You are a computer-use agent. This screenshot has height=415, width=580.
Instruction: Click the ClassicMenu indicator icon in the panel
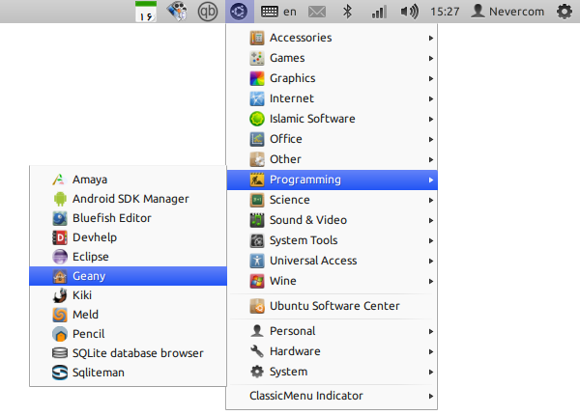pos(239,12)
